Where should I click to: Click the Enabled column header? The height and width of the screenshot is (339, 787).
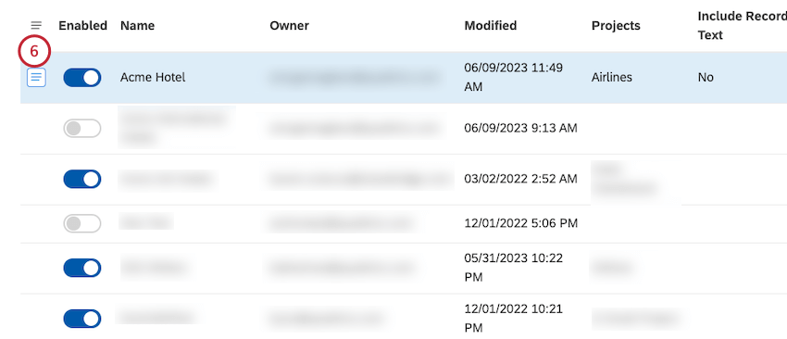click(82, 25)
